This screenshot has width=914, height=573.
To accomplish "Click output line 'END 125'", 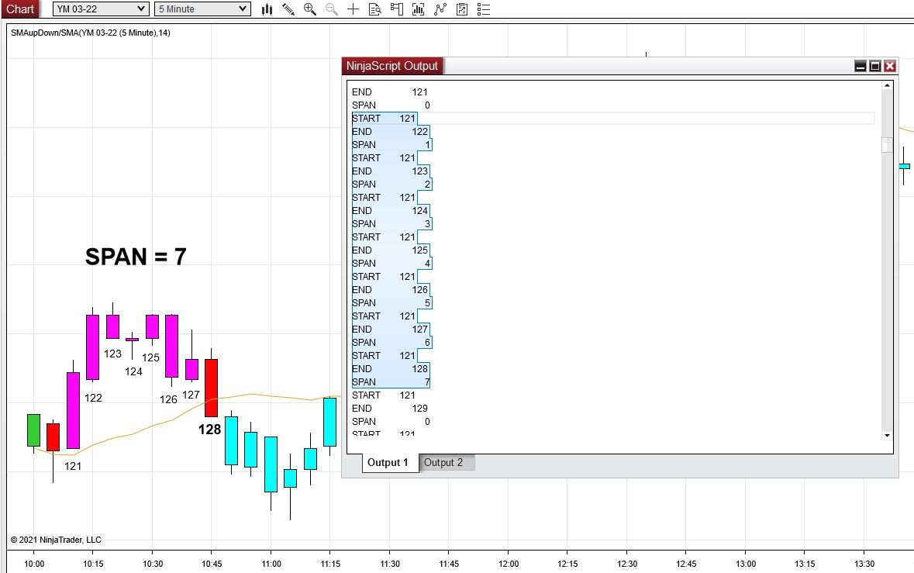I will (390, 250).
